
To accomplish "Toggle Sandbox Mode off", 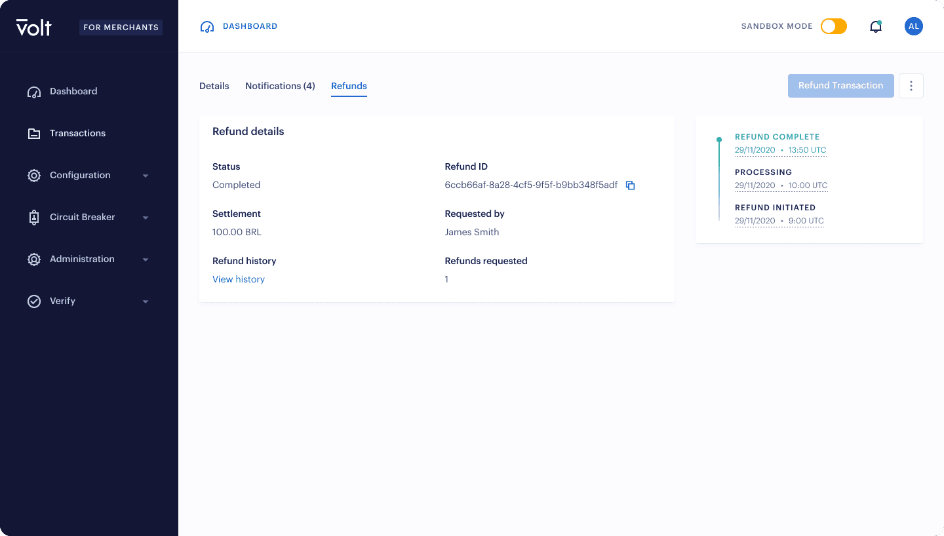I will 833,26.
